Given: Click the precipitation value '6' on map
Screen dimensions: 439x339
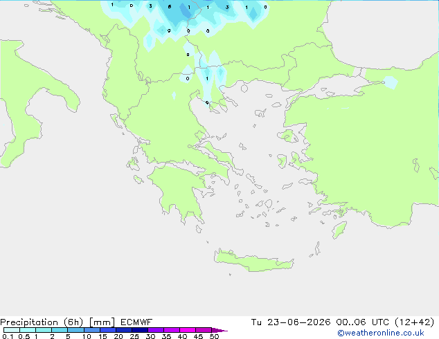Looking at the screenshot, I should click(x=170, y=6).
